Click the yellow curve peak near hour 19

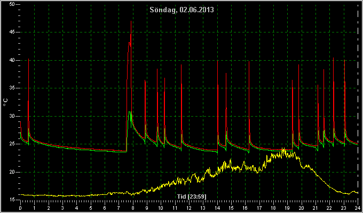[x=283, y=149]
